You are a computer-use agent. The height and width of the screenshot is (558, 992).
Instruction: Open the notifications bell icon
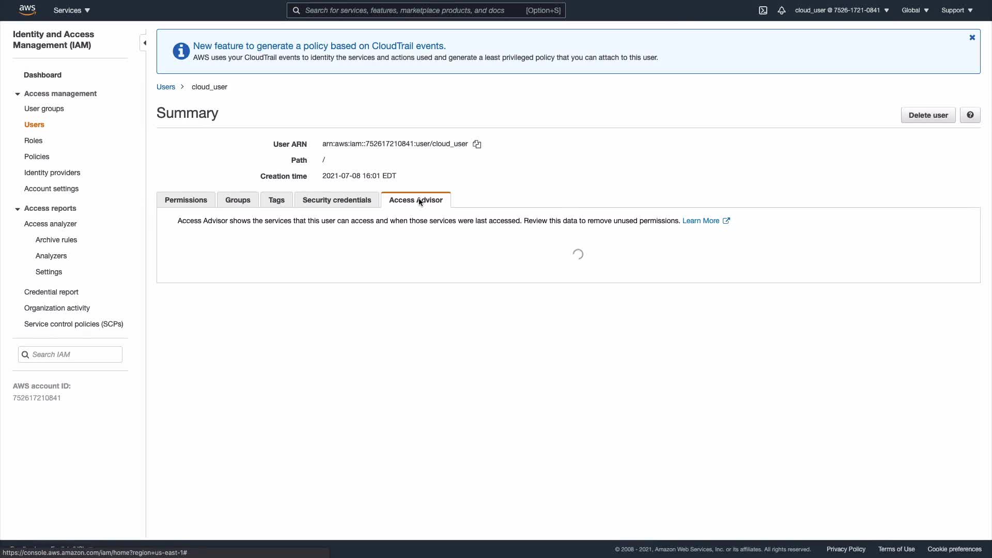(782, 10)
